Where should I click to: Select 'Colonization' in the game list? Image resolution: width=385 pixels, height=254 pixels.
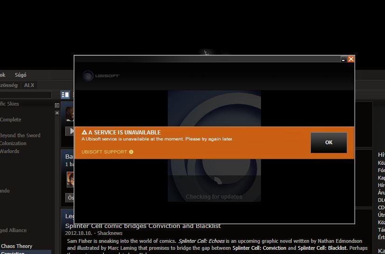click(x=13, y=143)
